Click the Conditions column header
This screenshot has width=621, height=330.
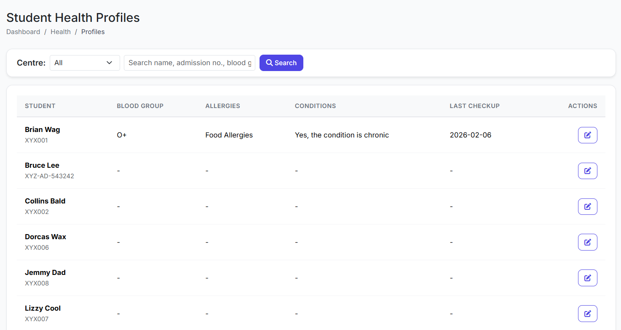[315, 106]
